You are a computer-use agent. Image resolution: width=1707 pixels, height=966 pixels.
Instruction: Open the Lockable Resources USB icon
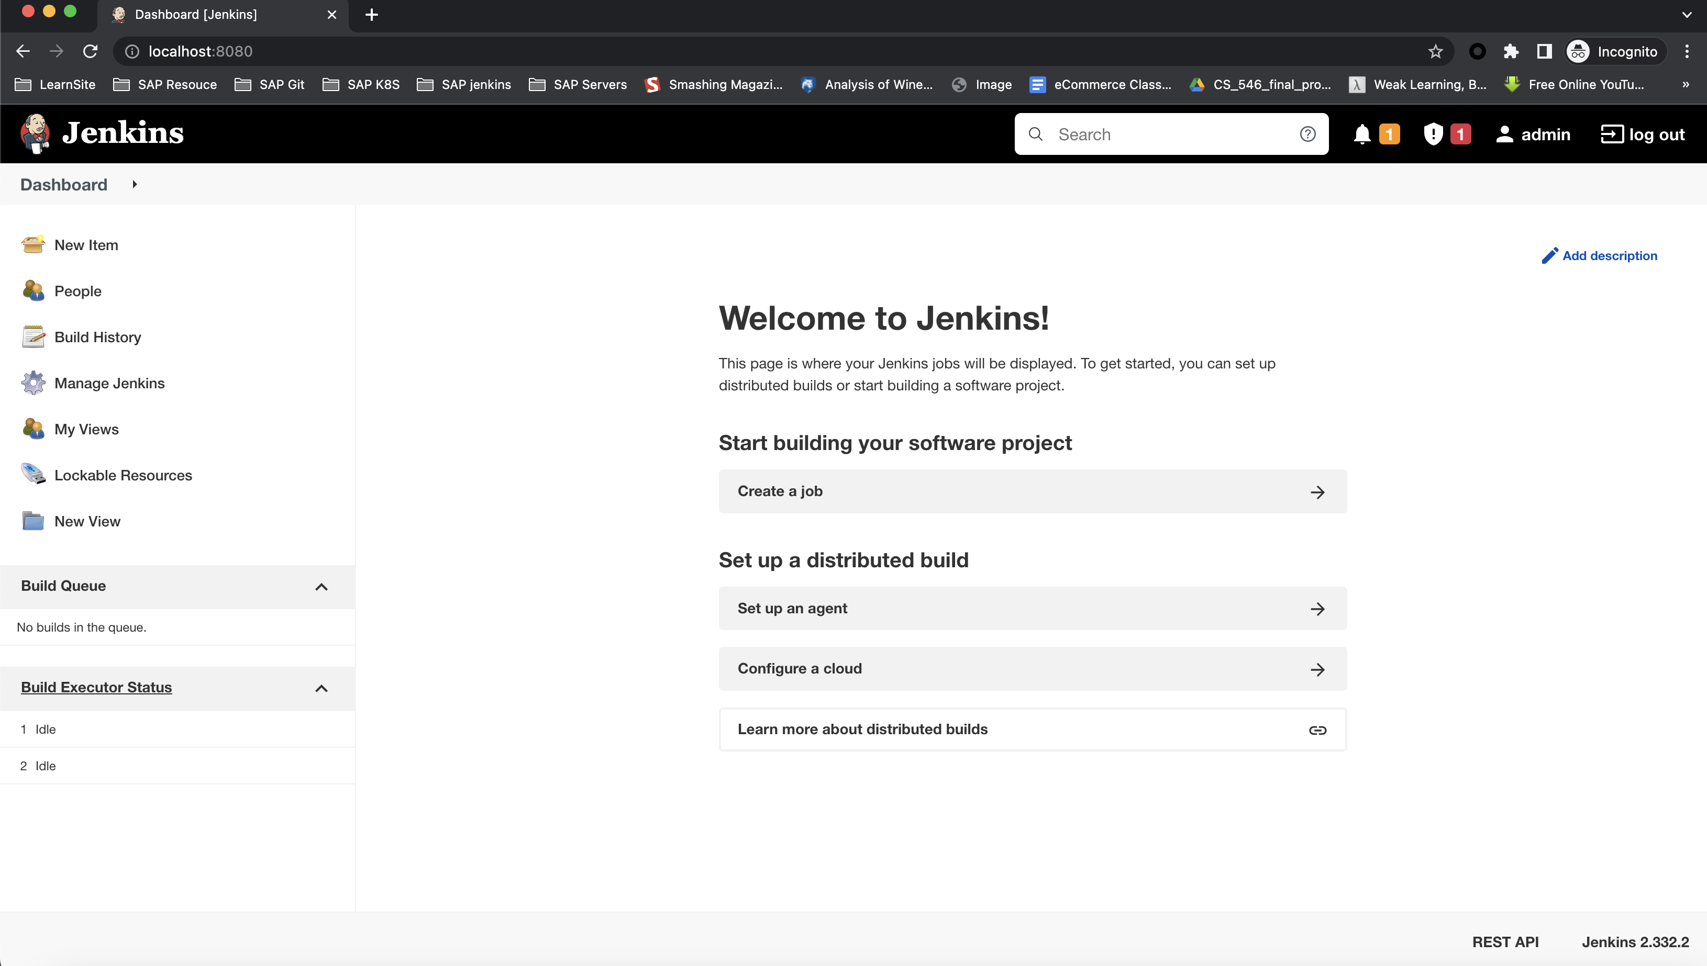click(33, 475)
